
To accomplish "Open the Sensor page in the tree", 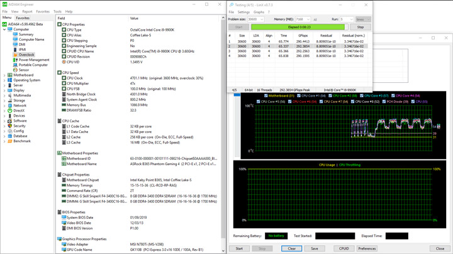I will 24,70.
